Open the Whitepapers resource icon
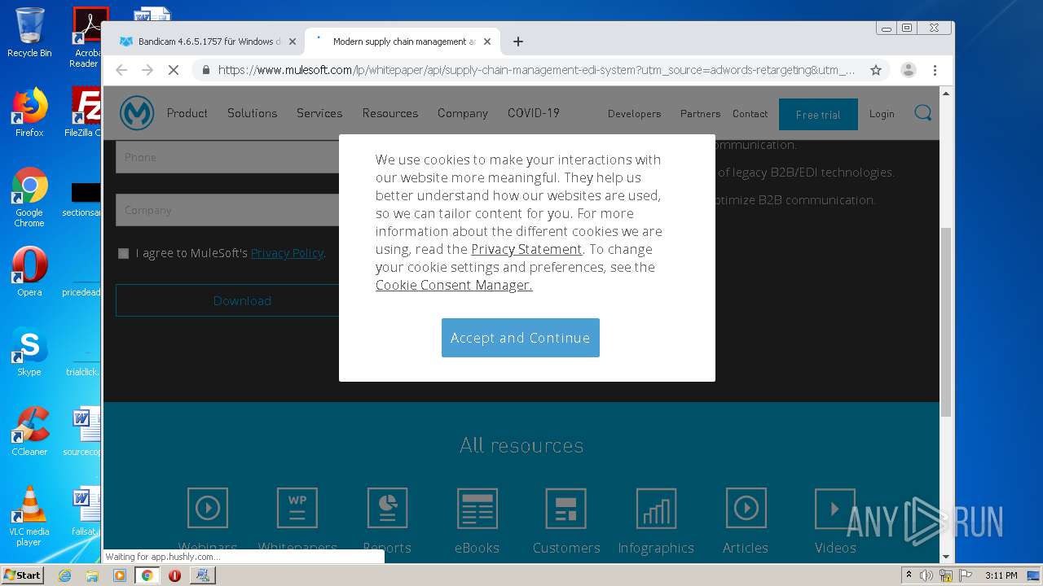Viewport: 1043px width, 586px height. click(x=297, y=508)
